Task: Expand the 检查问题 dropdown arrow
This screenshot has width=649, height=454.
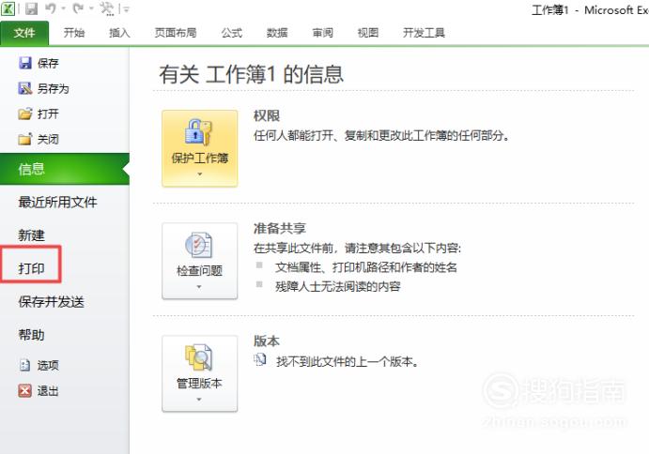Action: click(x=199, y=286)
